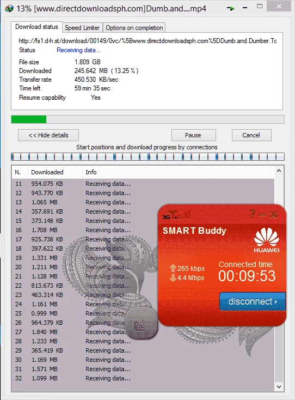The height and width of the screenshot is (400, 295).
Task: Close the SMART Buddy widget
Action: pyautogui.click(x=274, y=215)
